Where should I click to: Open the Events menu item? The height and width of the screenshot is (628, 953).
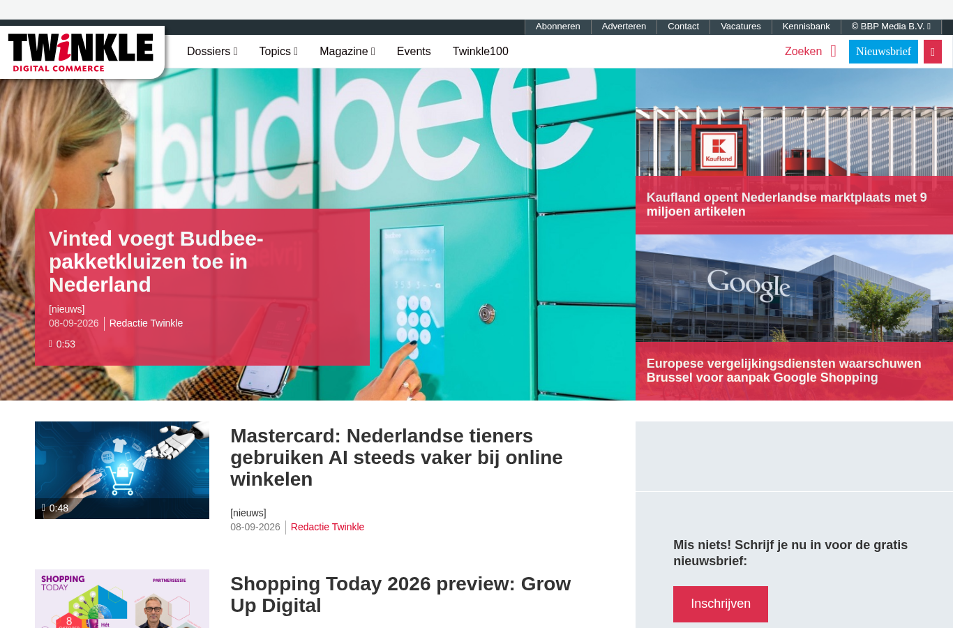414,52
